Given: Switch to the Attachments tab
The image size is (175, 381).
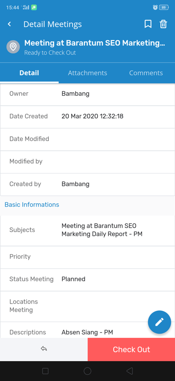Looking at the screenshot, I should (x=88, y=73).
